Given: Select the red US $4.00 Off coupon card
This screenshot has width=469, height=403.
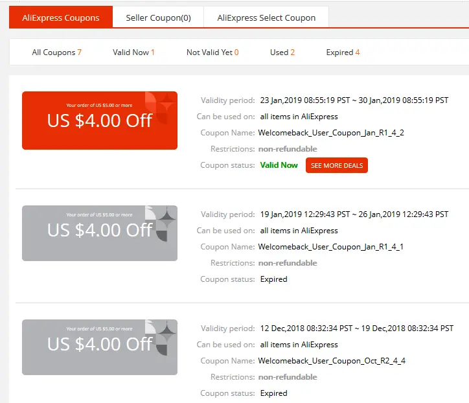Looking at the screenshot, I should pyautogui.click(x=100, y=121).
